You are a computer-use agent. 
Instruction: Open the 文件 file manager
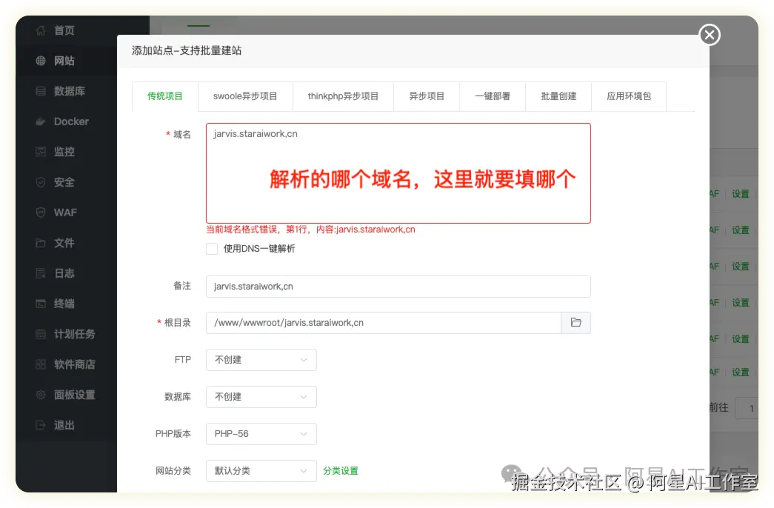pyautogui.click(x=64, y=243)
